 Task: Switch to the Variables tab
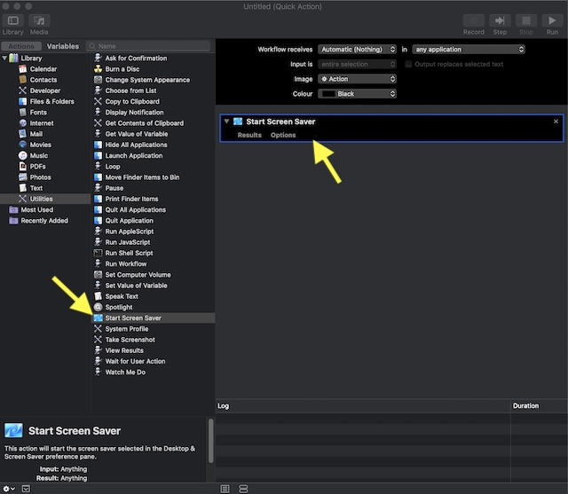coord(63,46)
